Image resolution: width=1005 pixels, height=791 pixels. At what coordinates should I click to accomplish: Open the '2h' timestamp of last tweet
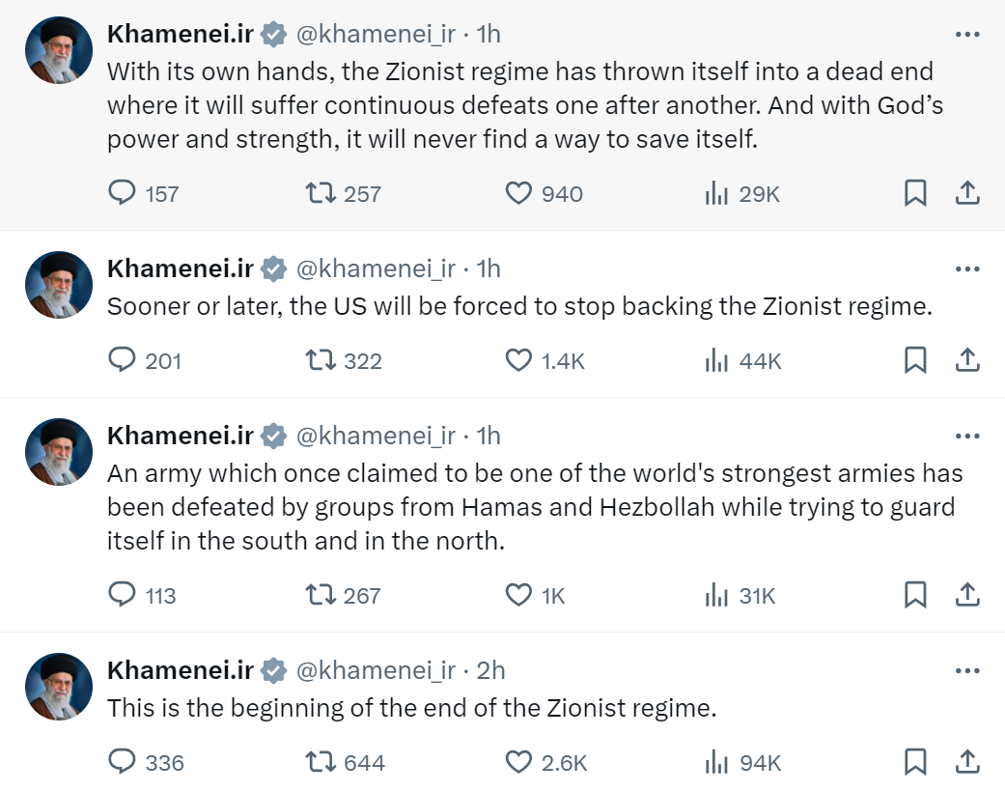tap(491, 670)
